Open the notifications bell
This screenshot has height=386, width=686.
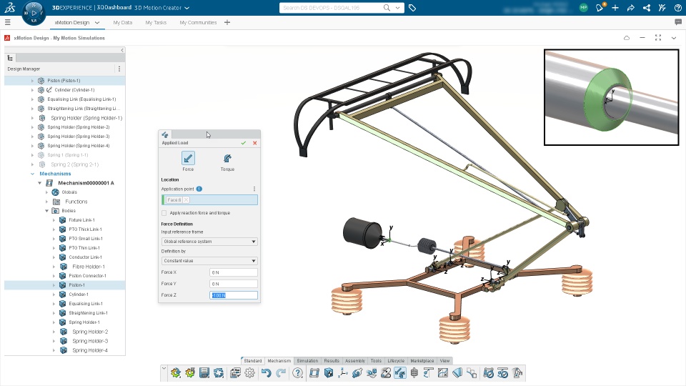click(x=600, y=7)
